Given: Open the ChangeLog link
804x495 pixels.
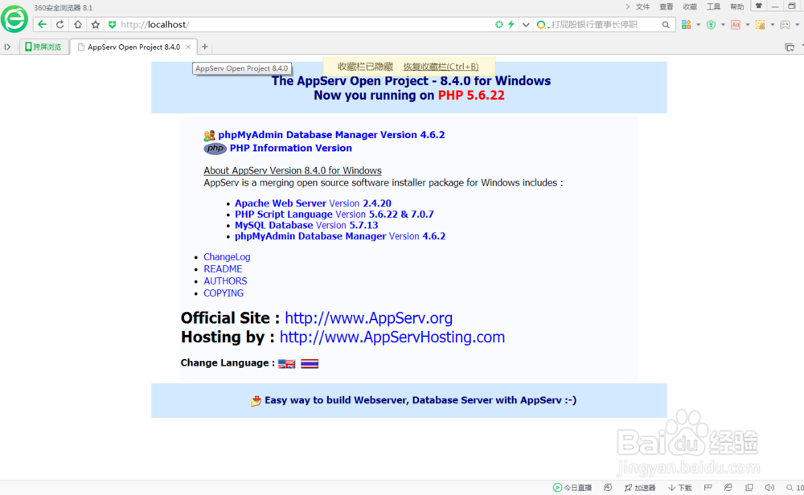Looking at the screenshot, I should 227,256.
